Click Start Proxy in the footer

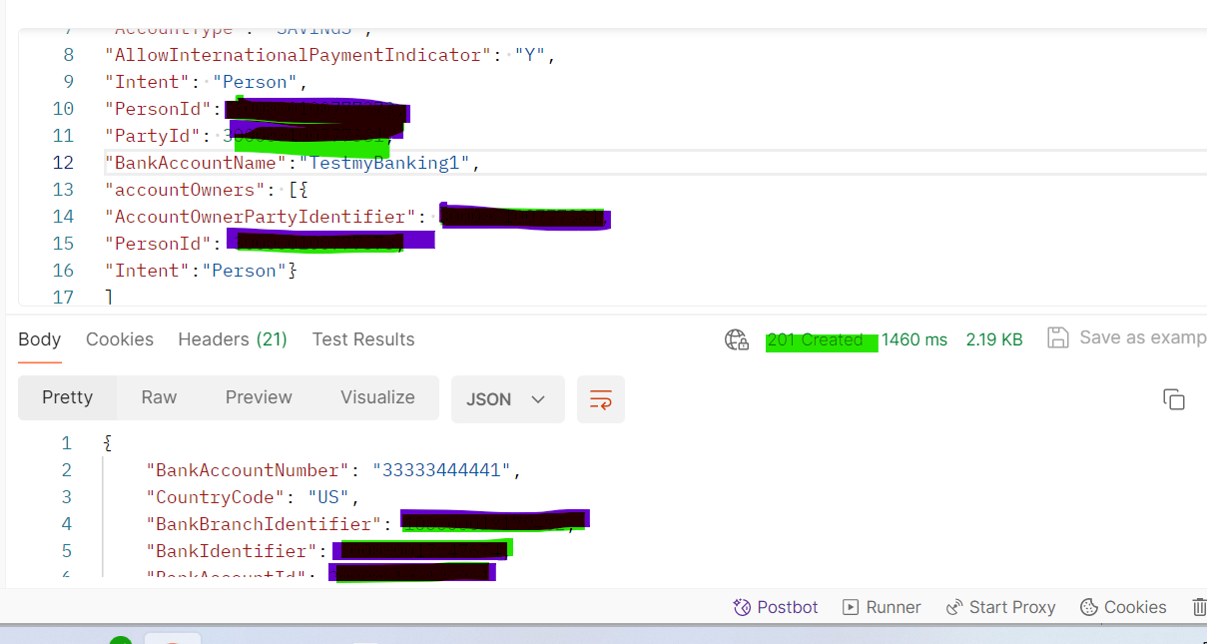click(x=1000, y=607)
